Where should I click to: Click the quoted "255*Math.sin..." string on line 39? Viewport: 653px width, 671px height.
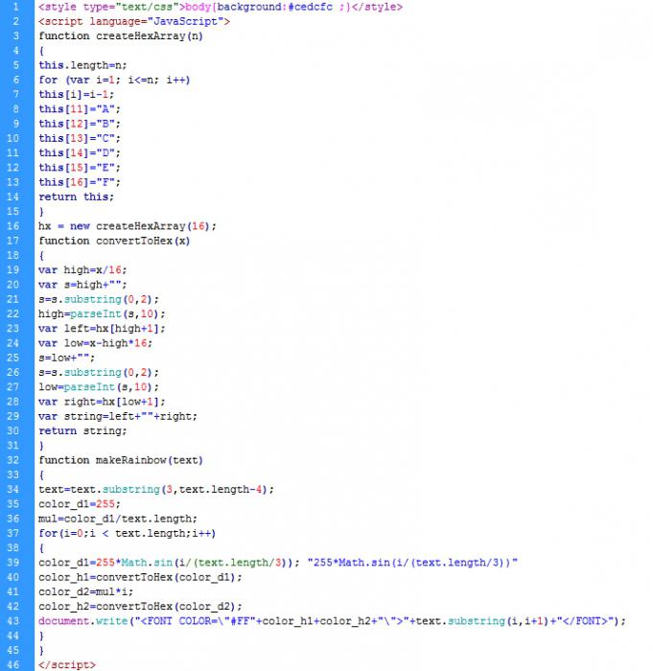(x=412, y=563)
